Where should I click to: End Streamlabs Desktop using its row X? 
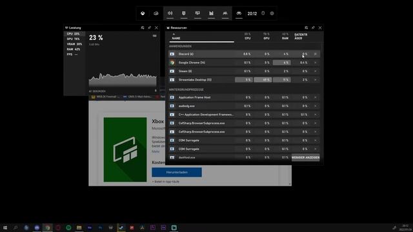[x=316, y=80]
